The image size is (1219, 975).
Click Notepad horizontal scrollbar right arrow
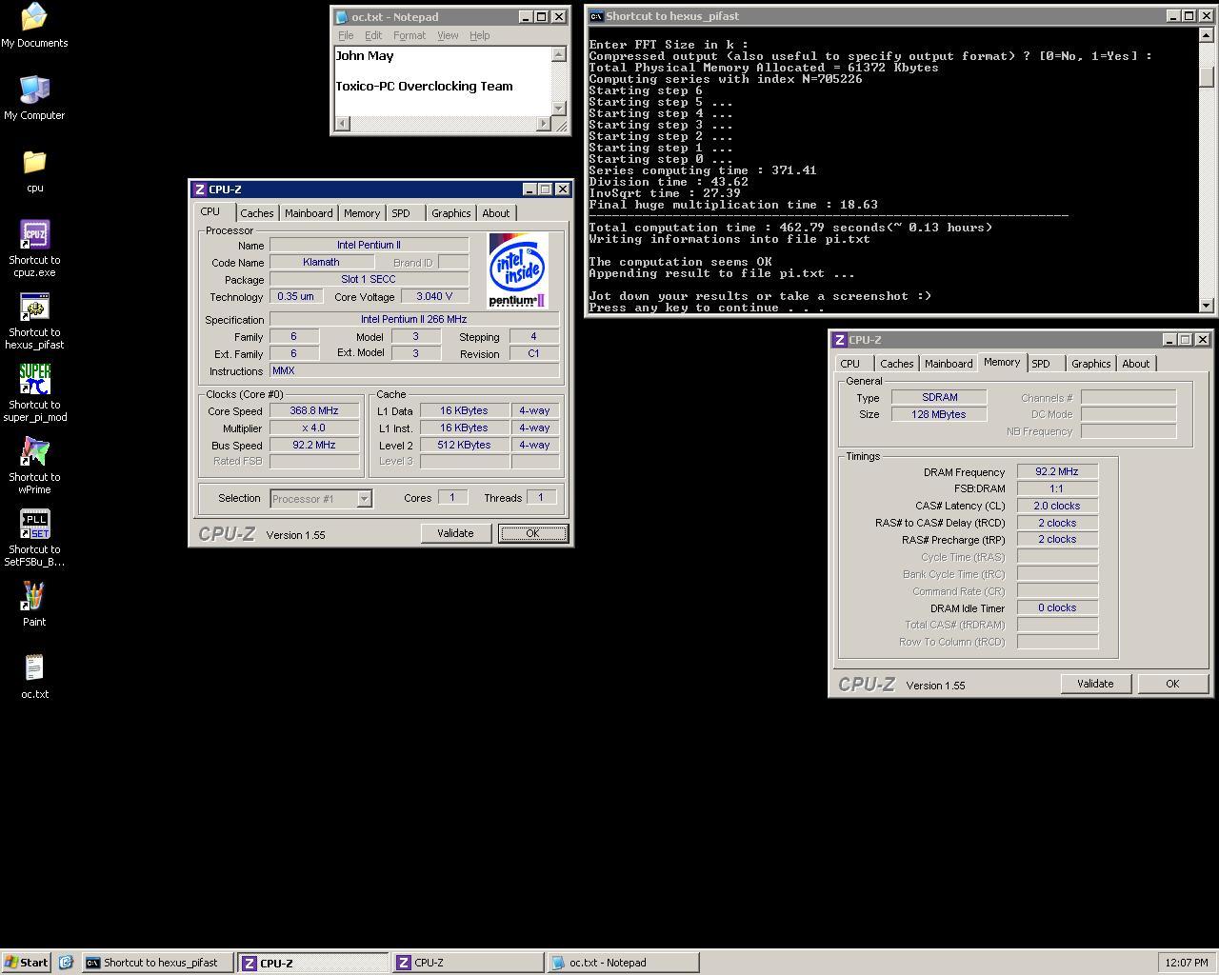(x=544, y=124)
